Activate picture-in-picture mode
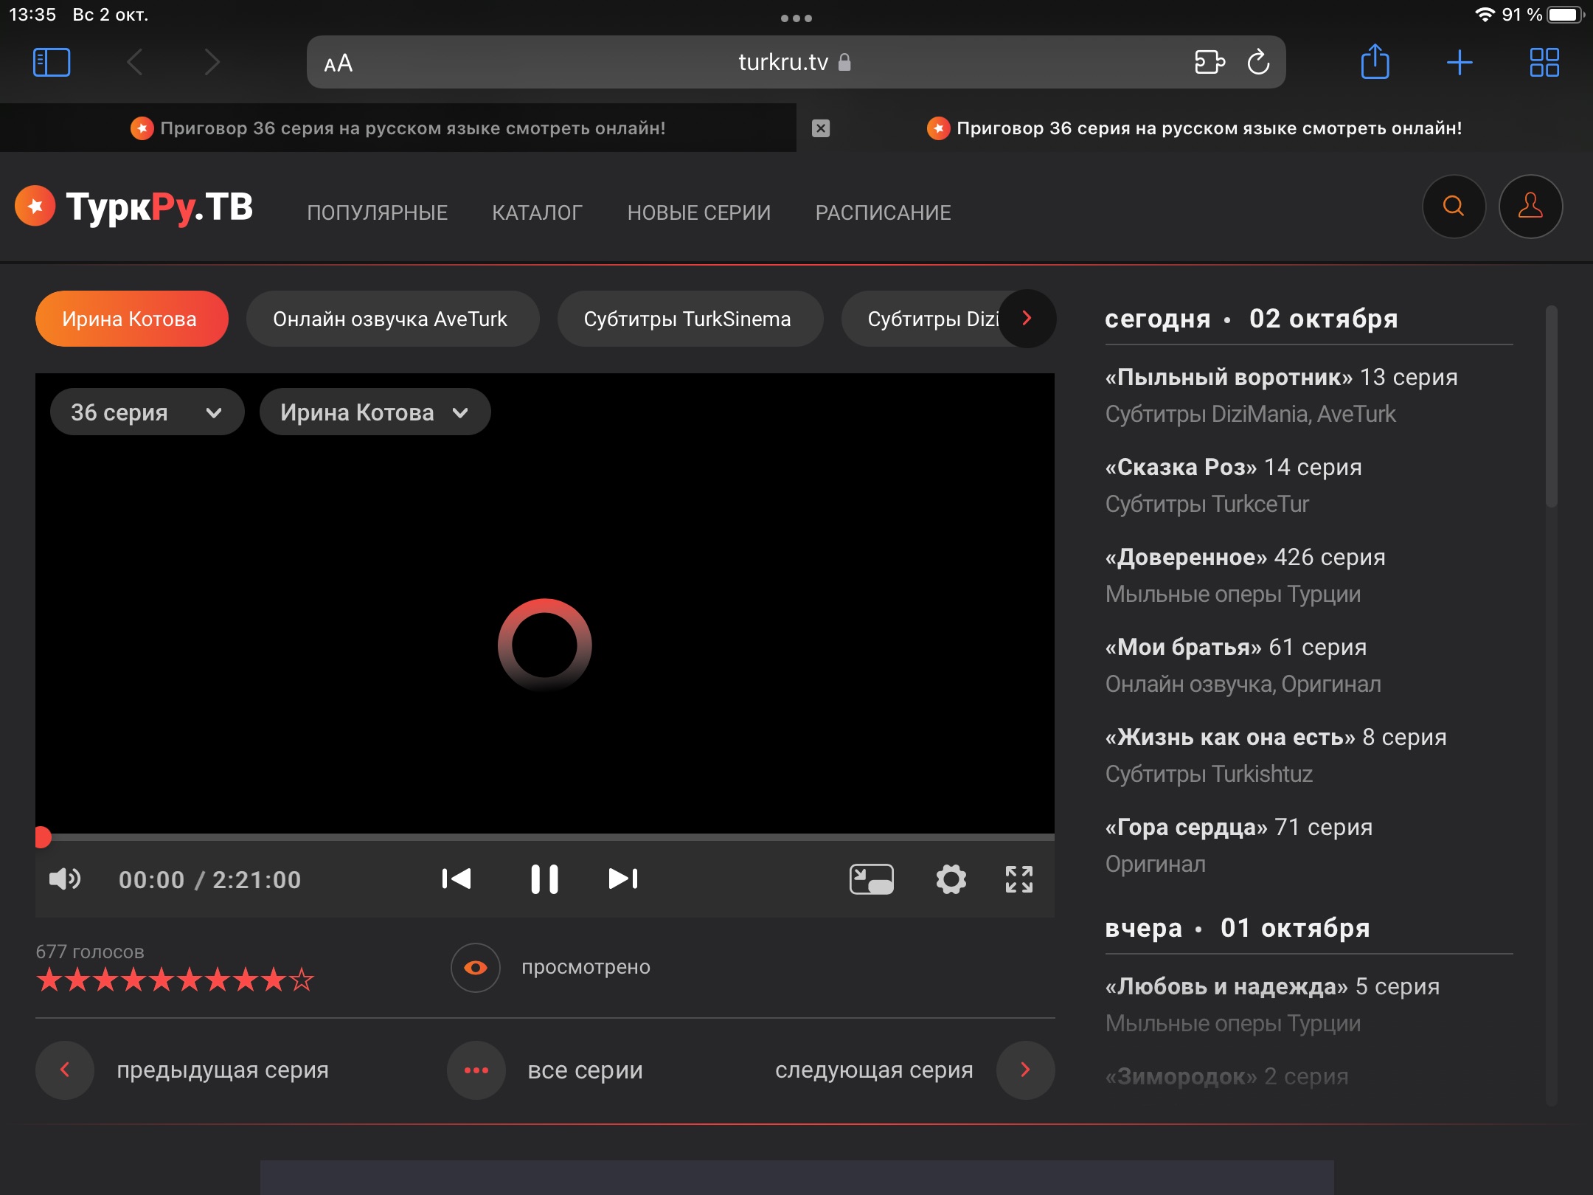 coord(871,879)
